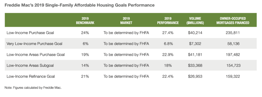Select the 24% benchmark cell
Image resolution: width=262 pixels, height=97 pixels.
pos(85,33)
